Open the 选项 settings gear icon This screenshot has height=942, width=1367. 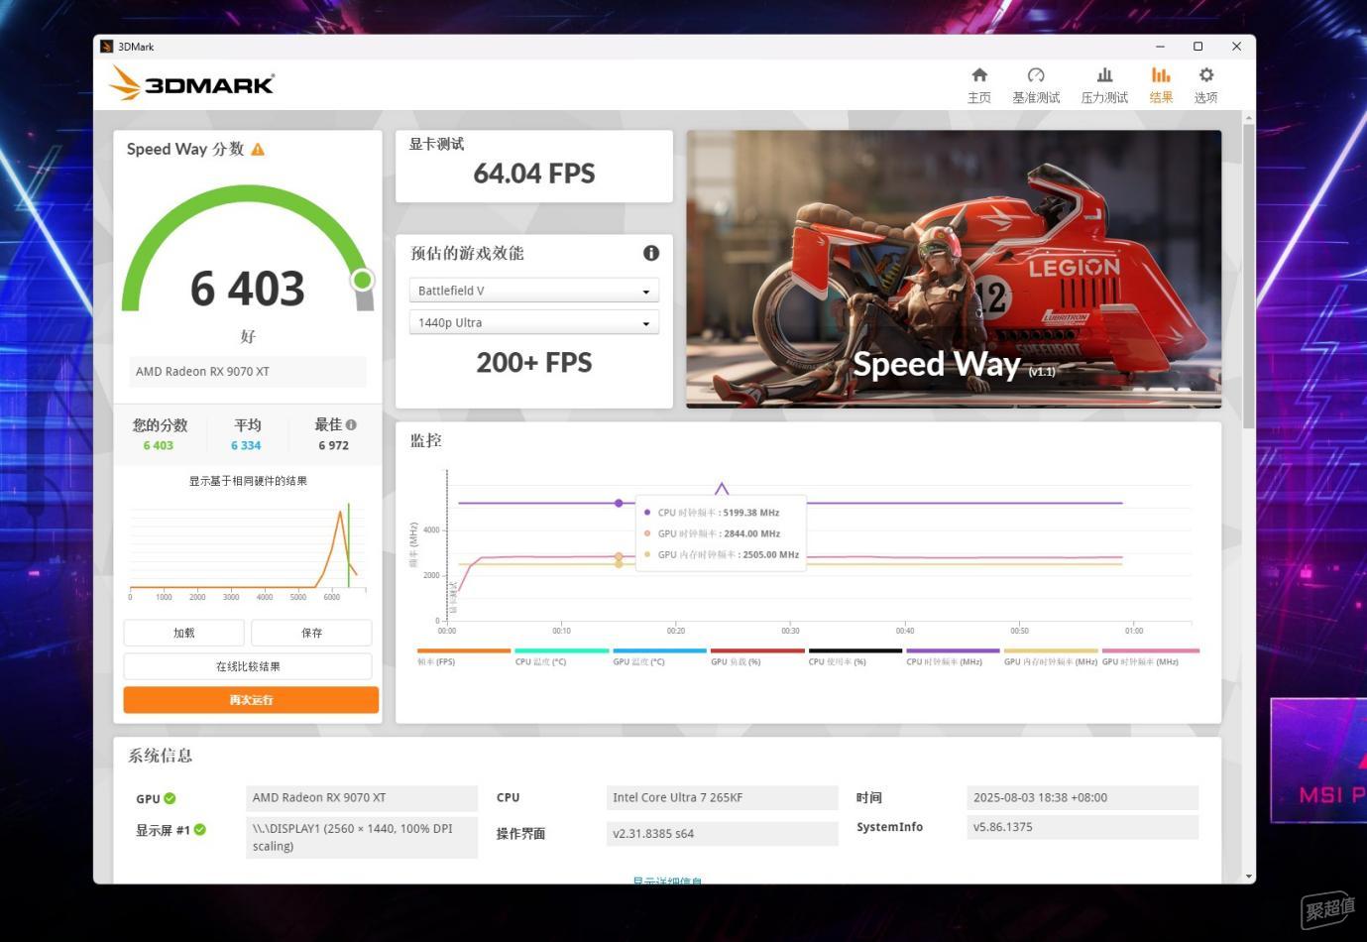click(x=1205, y=75)
